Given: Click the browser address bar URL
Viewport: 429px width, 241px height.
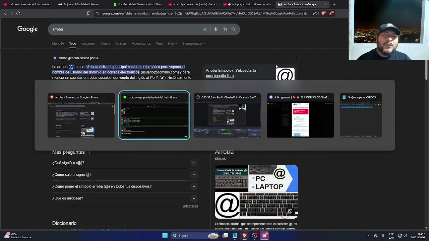Looking at the screenshot, I should (x=205, y=13).
